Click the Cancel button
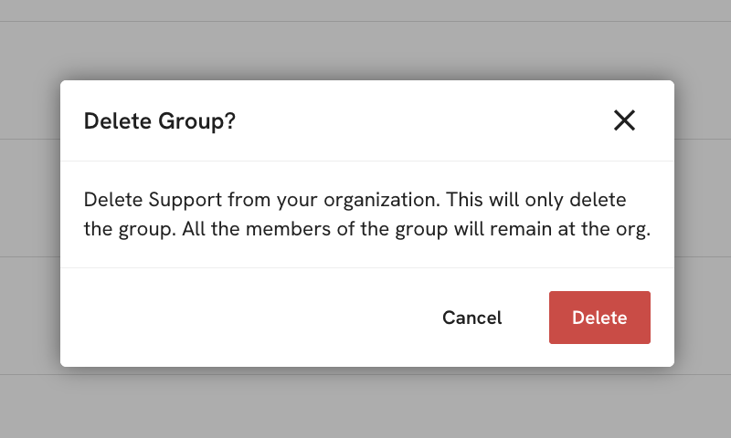This screenshot has height=438, width=731. 471,318
